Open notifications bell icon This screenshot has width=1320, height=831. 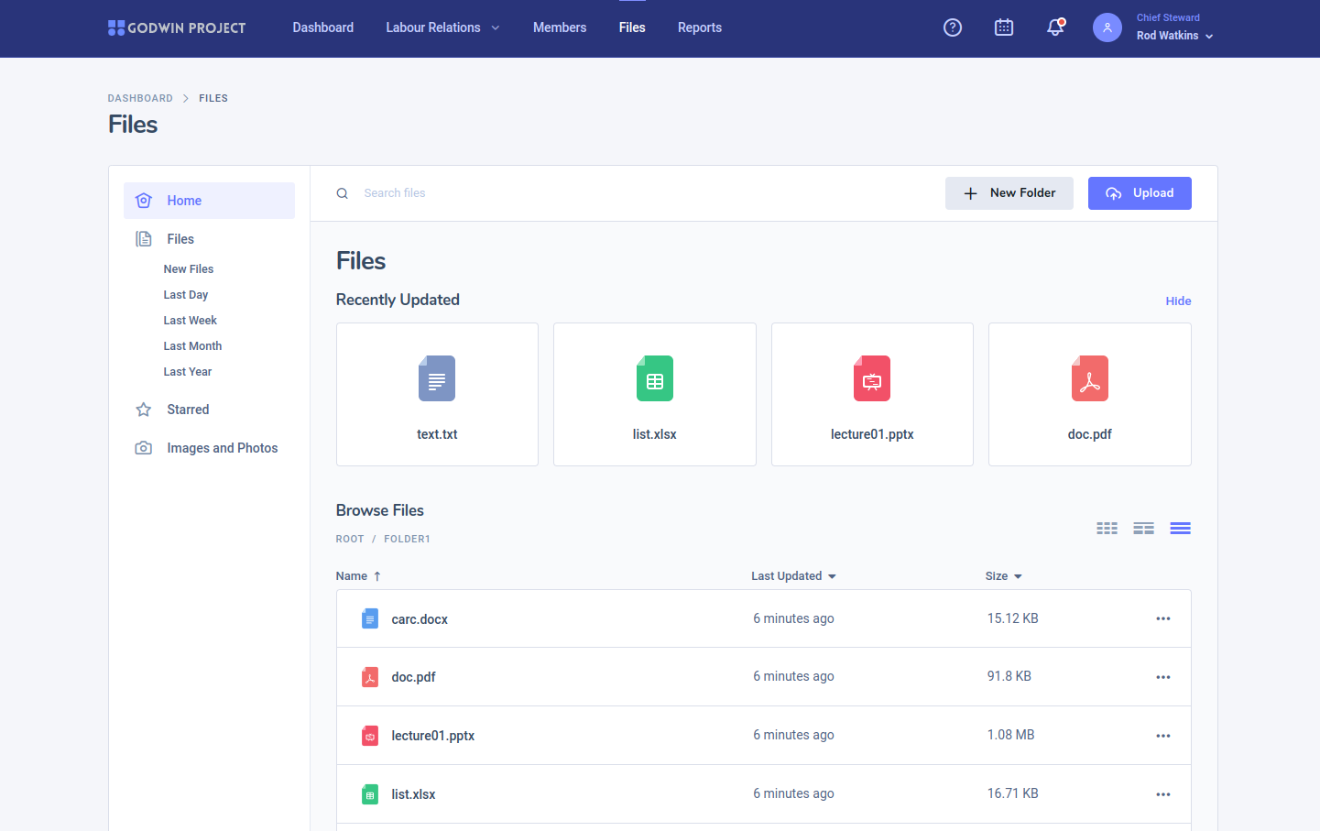tap(1055, 27)
